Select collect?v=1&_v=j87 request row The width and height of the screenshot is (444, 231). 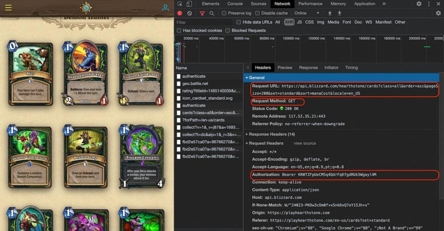coord(209,127)
